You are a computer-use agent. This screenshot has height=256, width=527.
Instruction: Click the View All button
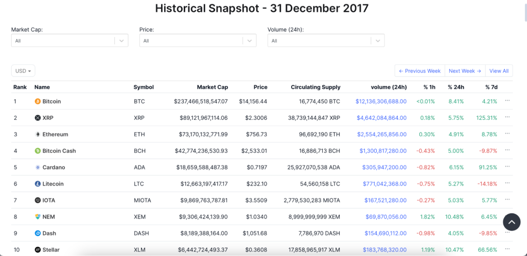[x=499, y=71]
